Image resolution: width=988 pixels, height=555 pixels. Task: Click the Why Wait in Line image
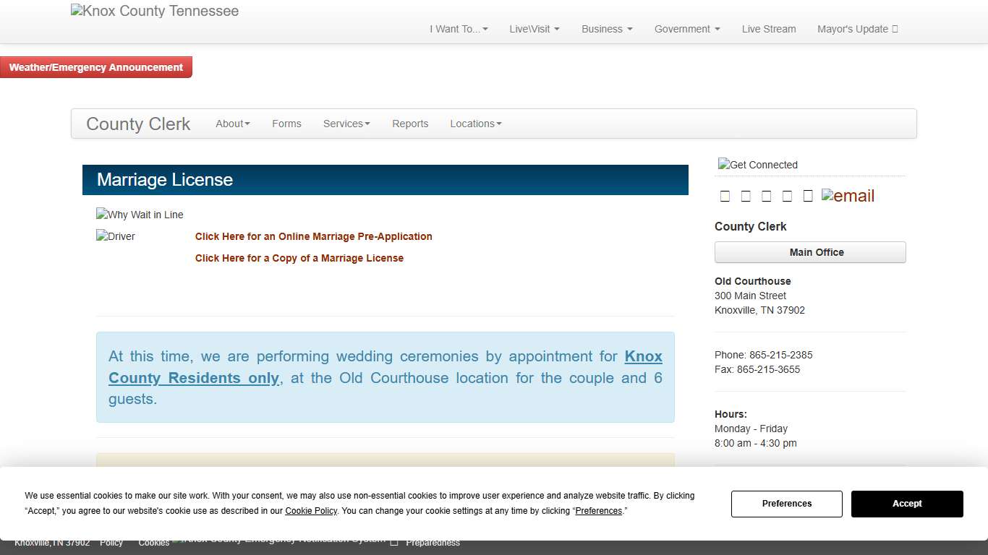tap(140, 214)
